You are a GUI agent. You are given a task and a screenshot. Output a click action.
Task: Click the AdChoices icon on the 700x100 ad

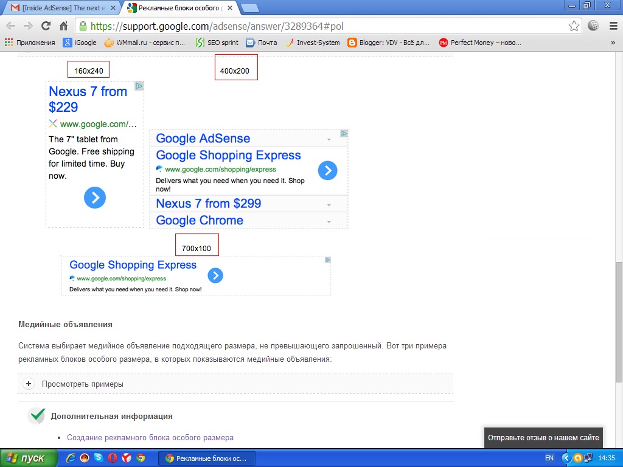point(328,260)
